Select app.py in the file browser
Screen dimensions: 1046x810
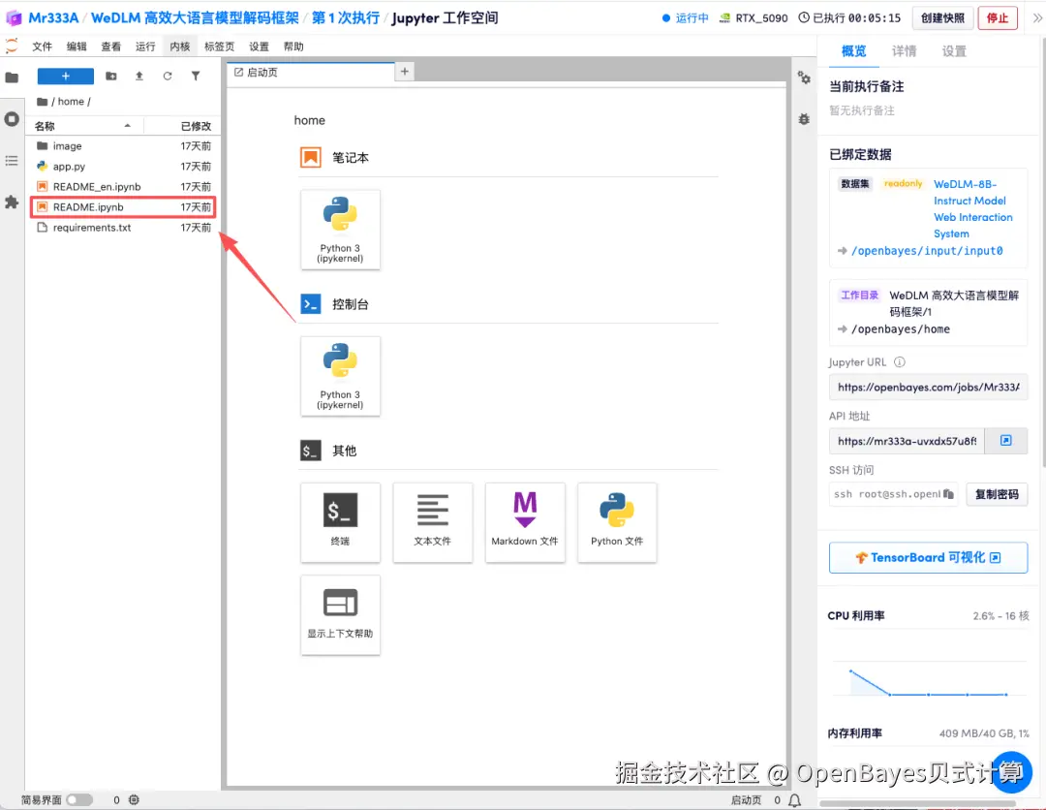click(123, 166)
